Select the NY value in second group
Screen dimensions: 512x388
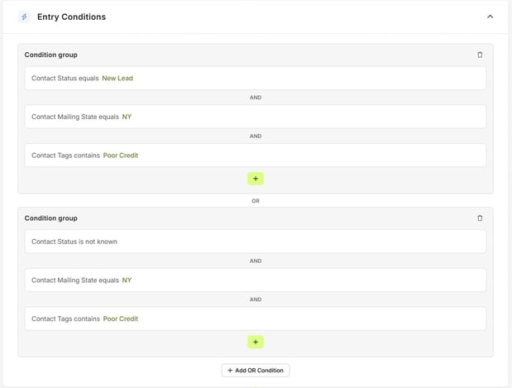coord(127,280)
